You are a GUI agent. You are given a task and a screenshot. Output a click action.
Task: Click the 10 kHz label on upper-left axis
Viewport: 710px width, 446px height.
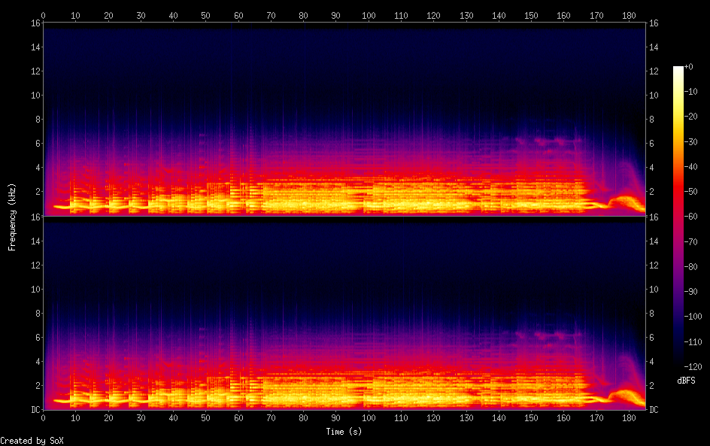pos(33,96)
